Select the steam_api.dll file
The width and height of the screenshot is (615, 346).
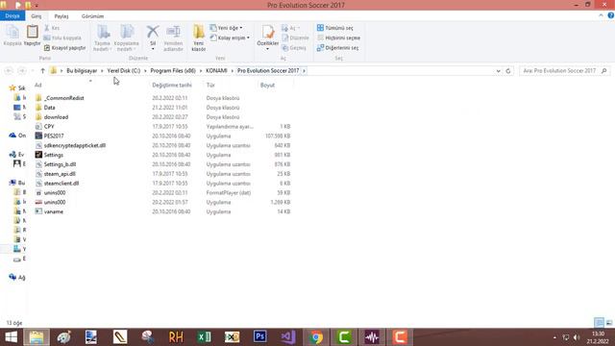[x=55, y=173]
